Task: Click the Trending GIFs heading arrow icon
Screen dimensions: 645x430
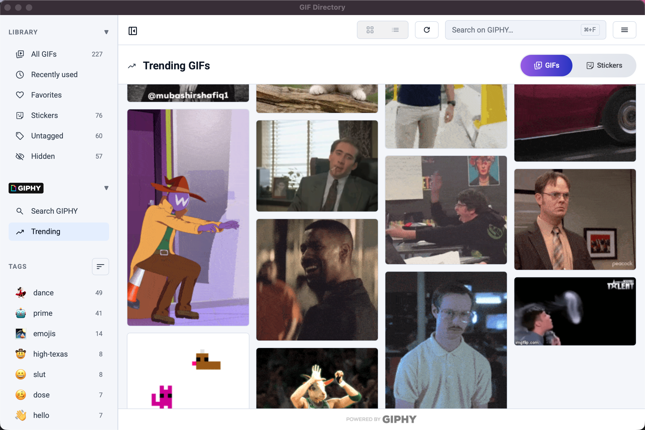Action: [132, 66]
